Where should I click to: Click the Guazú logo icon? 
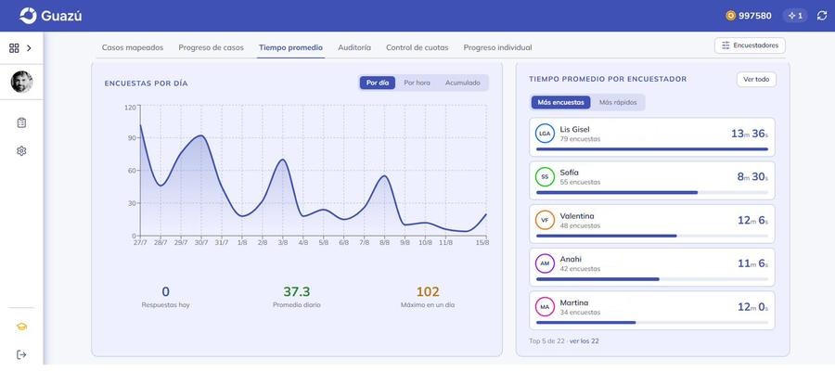pos(28,16)
